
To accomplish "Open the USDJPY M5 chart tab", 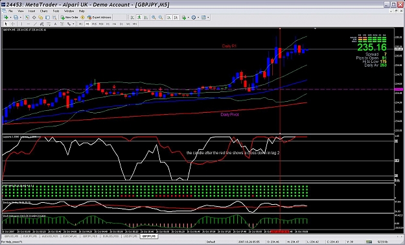I will tap(130, 236).
